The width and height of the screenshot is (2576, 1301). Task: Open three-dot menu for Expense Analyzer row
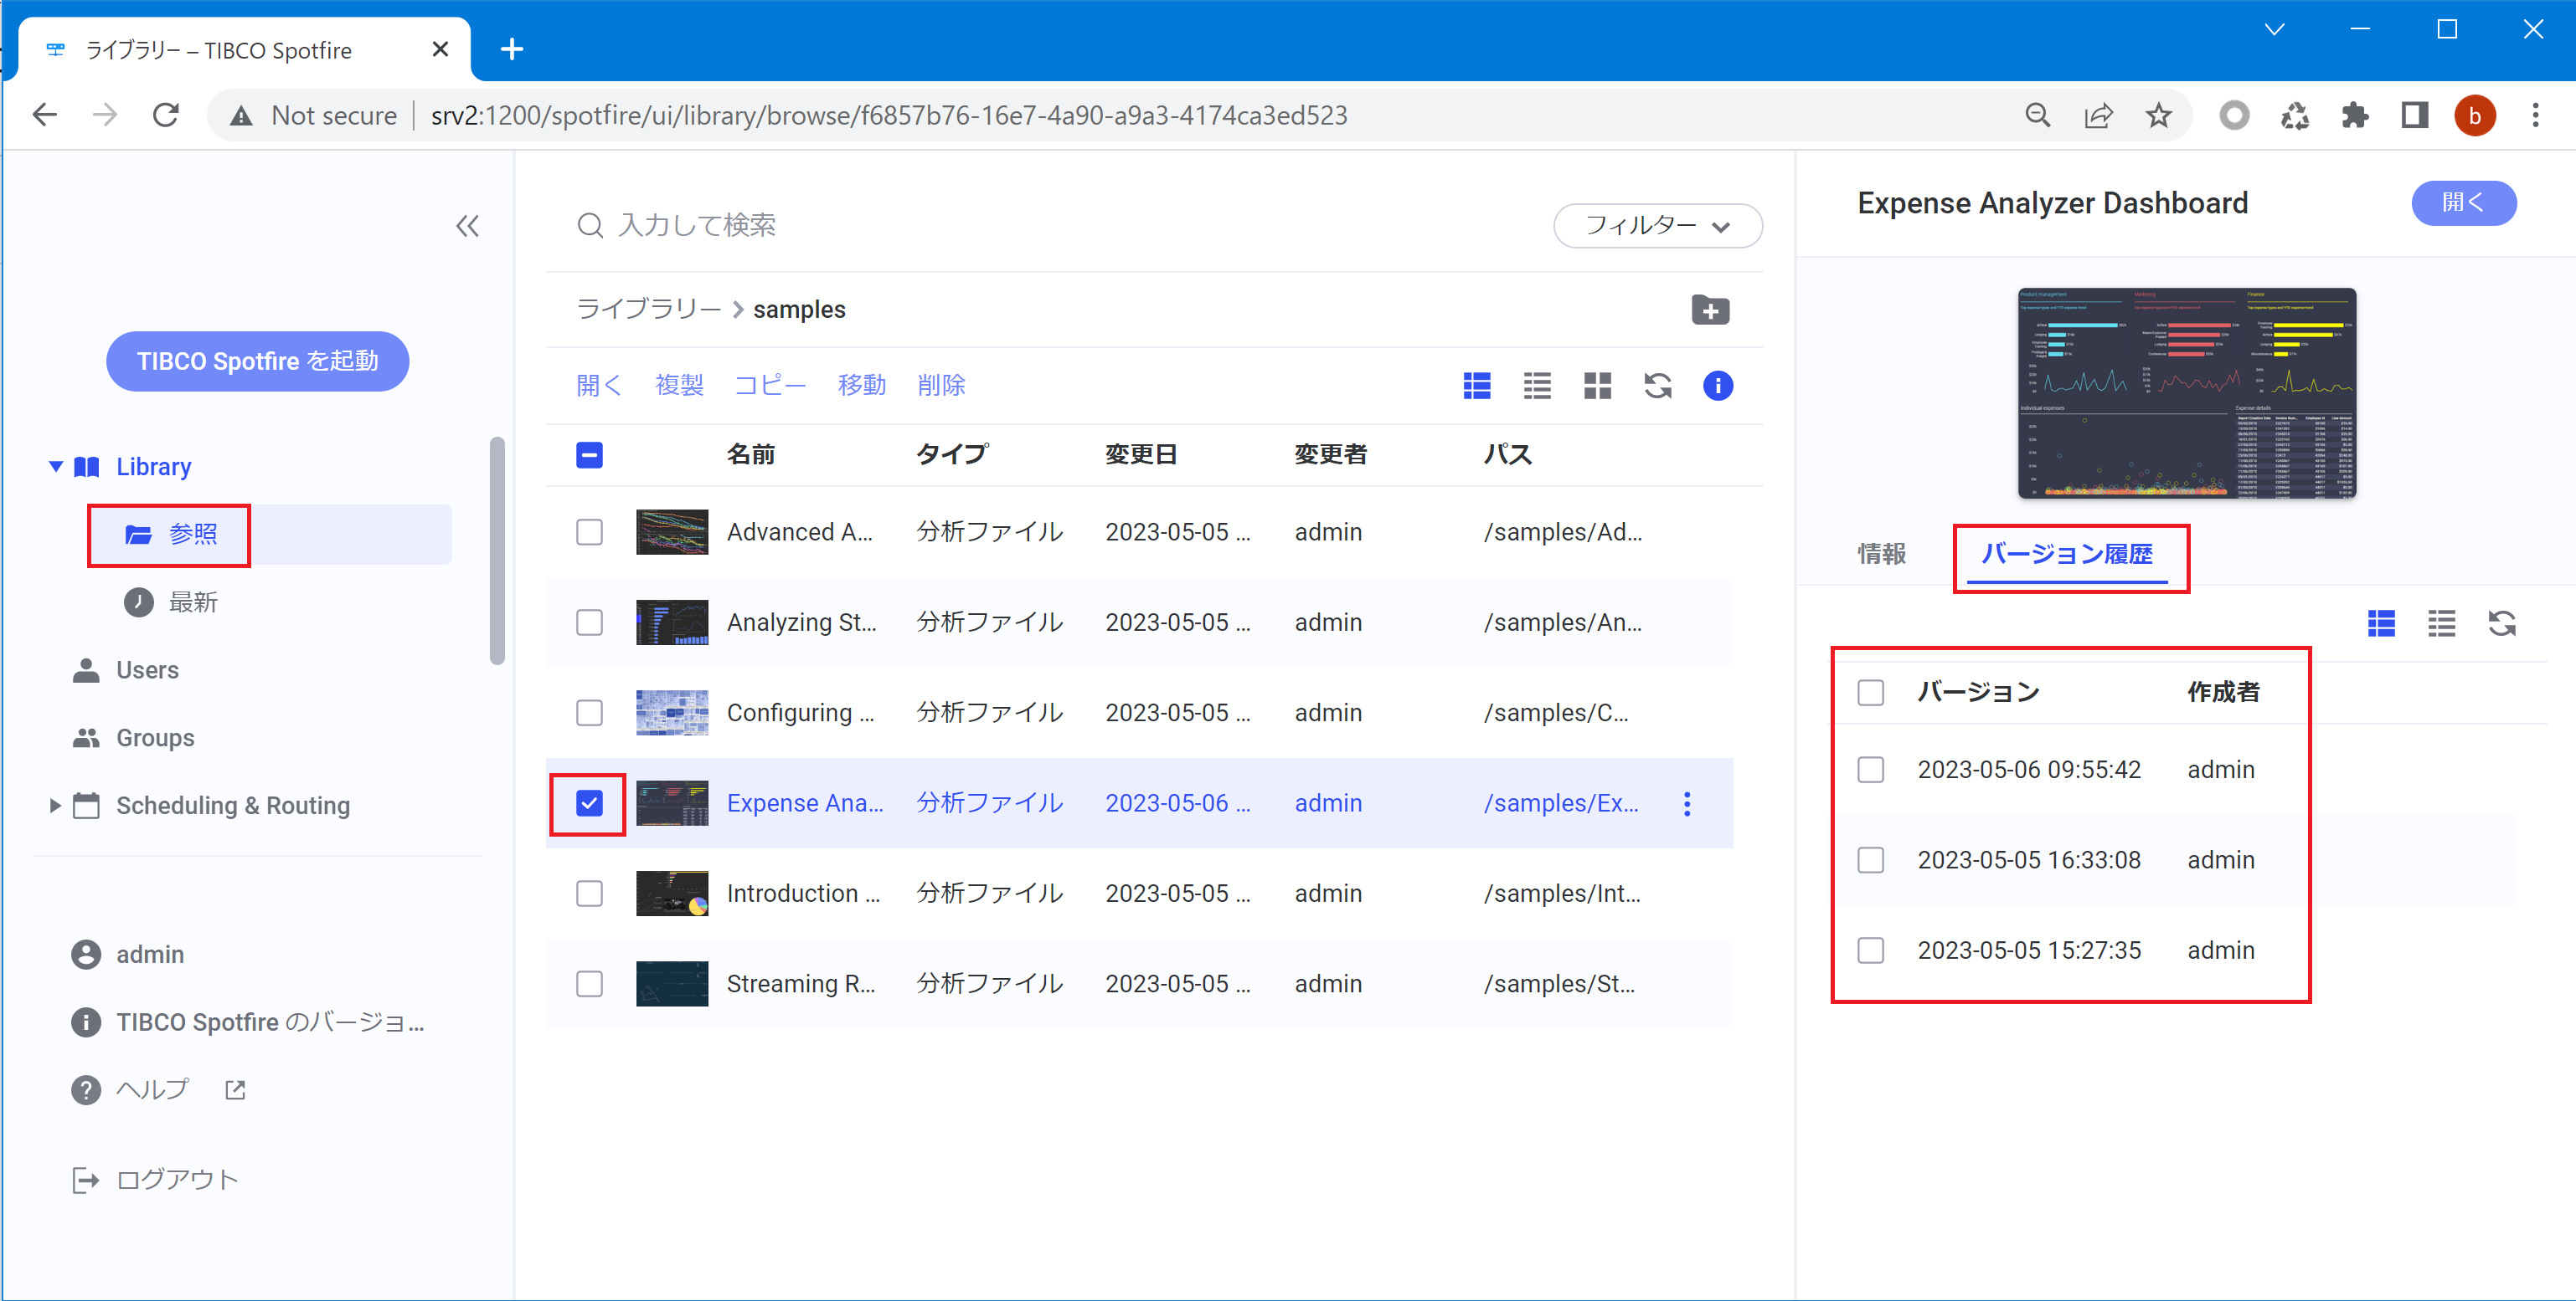point(1686,803)
